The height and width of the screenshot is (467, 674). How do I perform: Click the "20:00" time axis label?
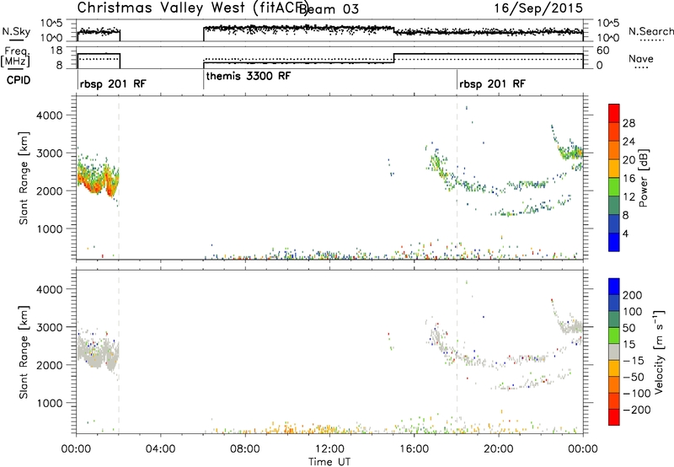(498, 448)
